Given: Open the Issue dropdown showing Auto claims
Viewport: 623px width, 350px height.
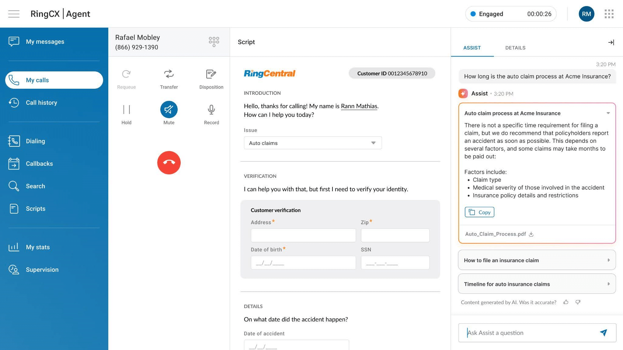Looking at the screenshot, I should 312,143.
